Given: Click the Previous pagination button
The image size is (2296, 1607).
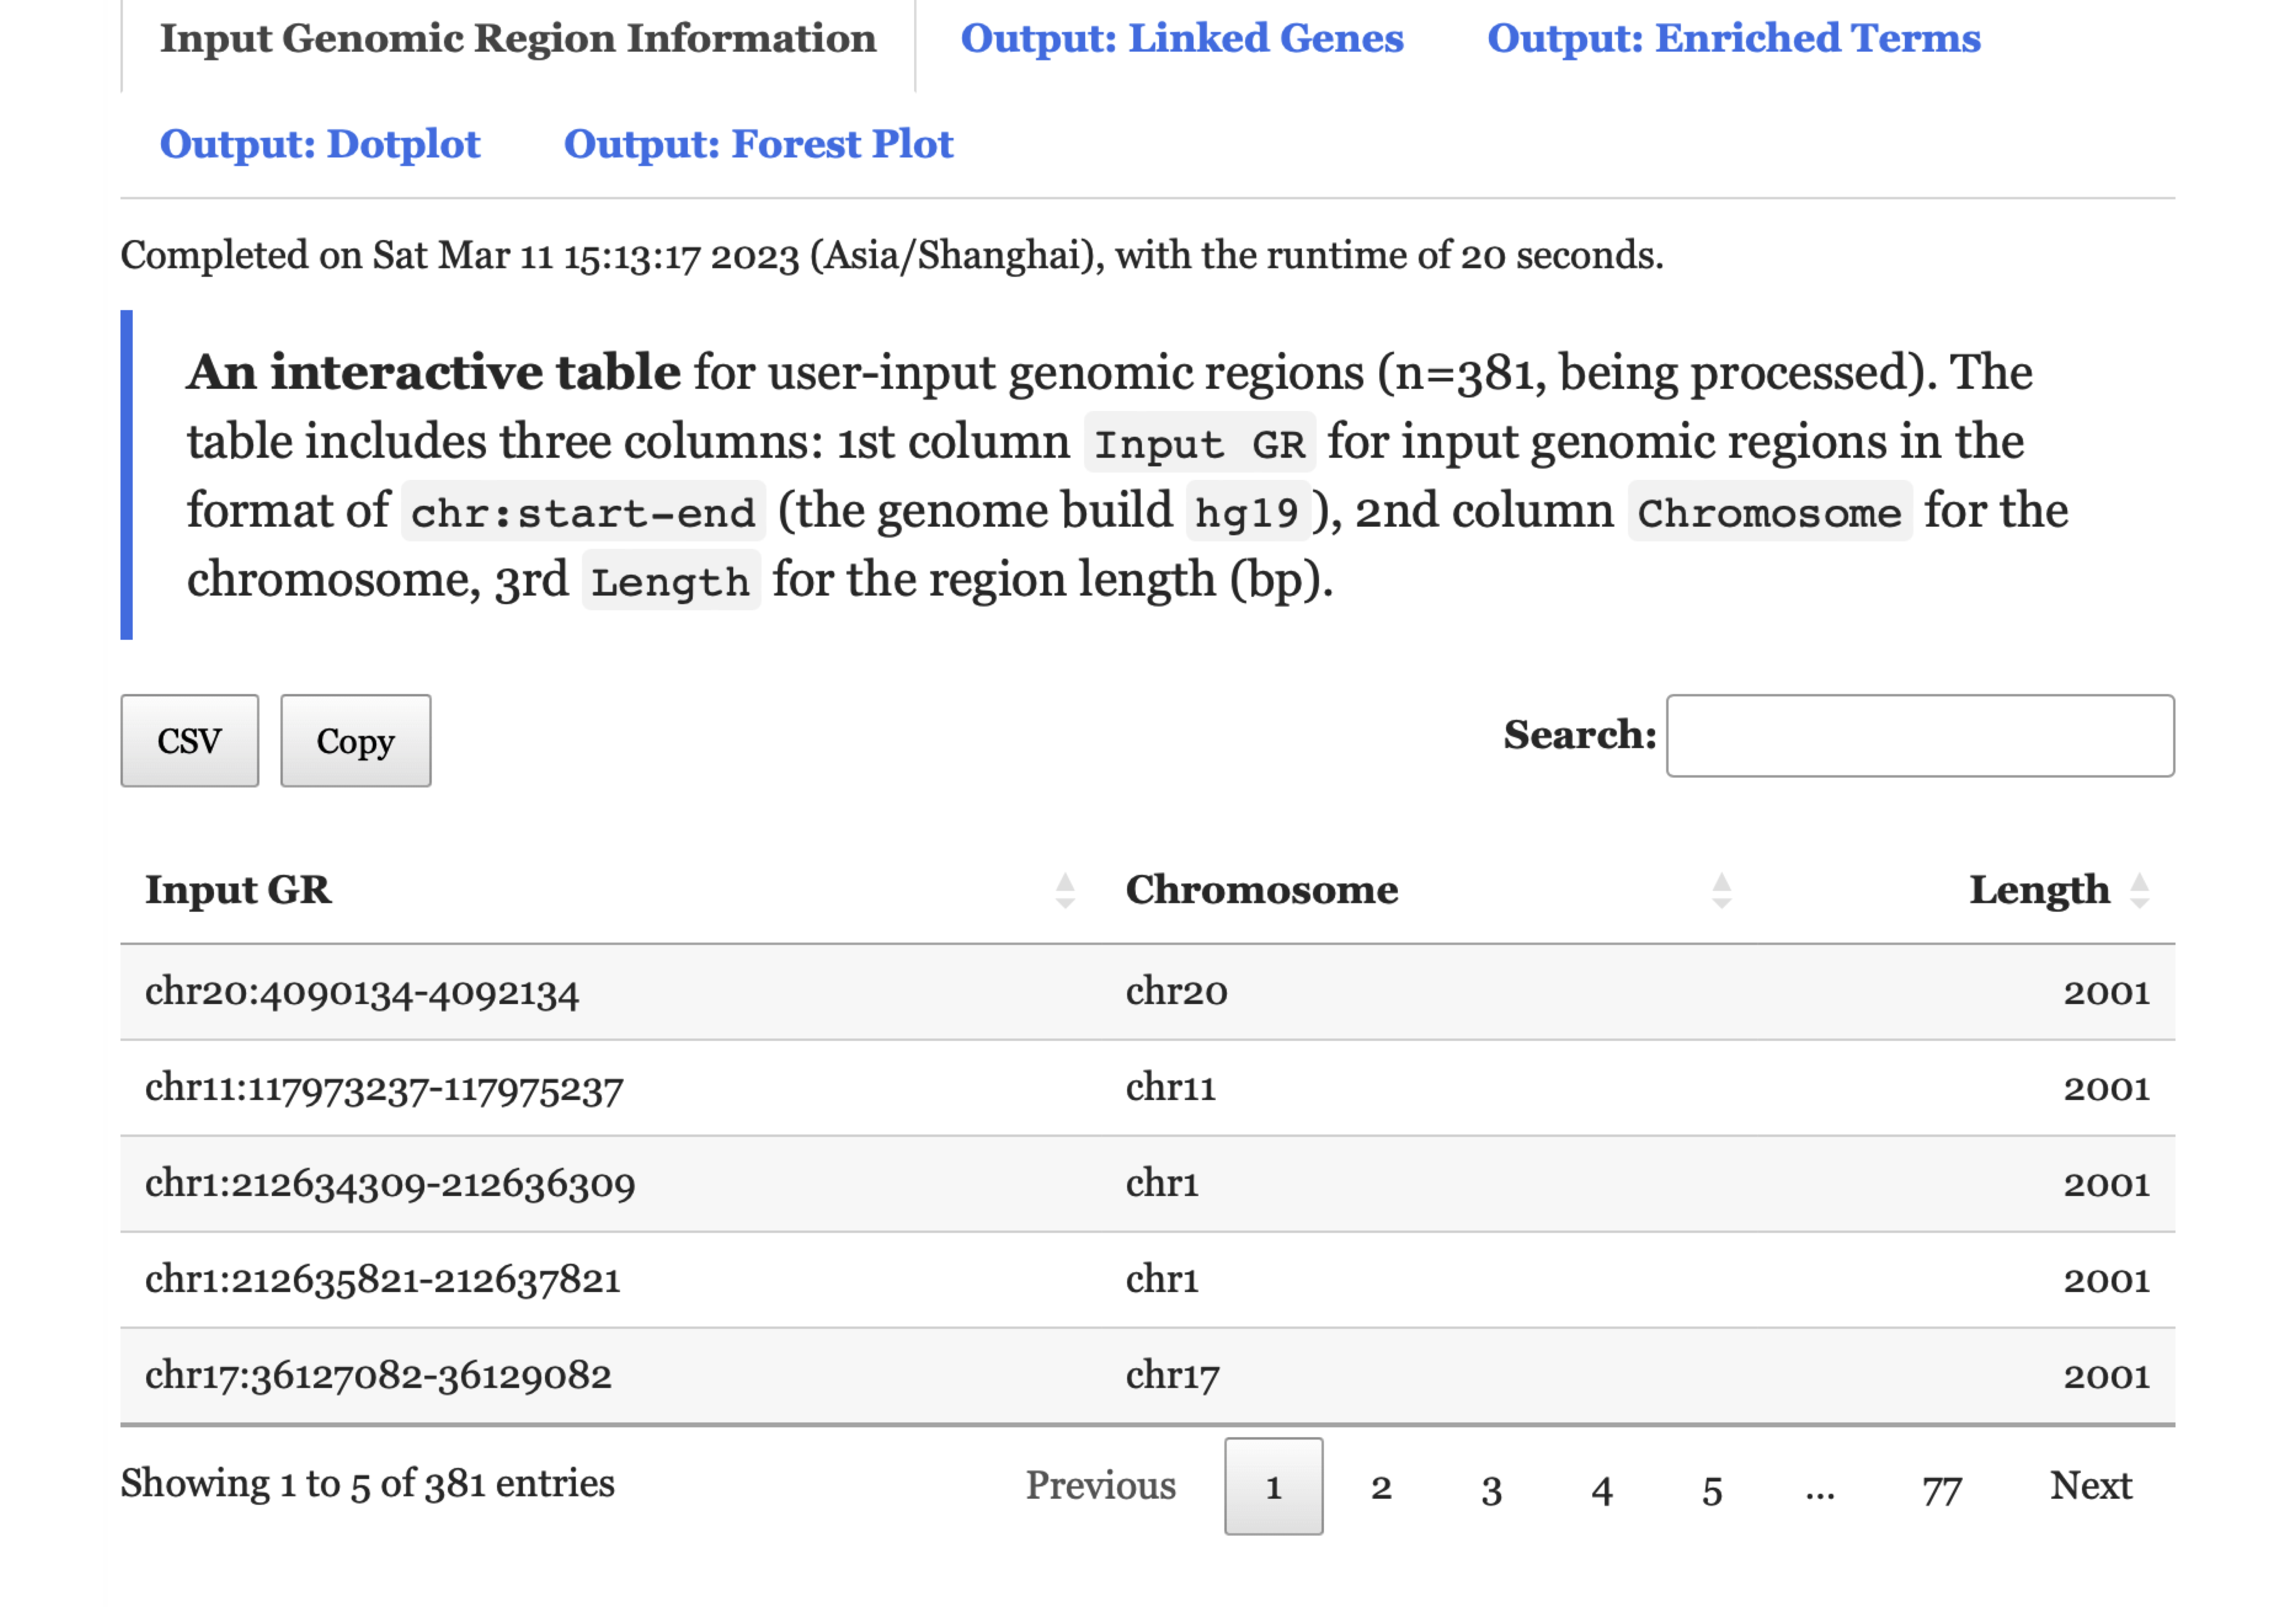Looking at the screenshot, I should tap(1100, 1485).
